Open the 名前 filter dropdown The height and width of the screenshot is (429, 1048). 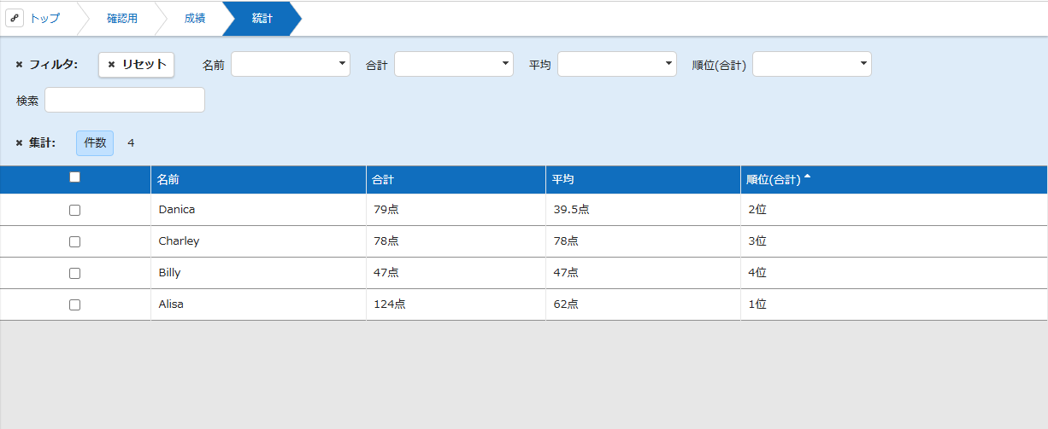click(x=291, y=64)
